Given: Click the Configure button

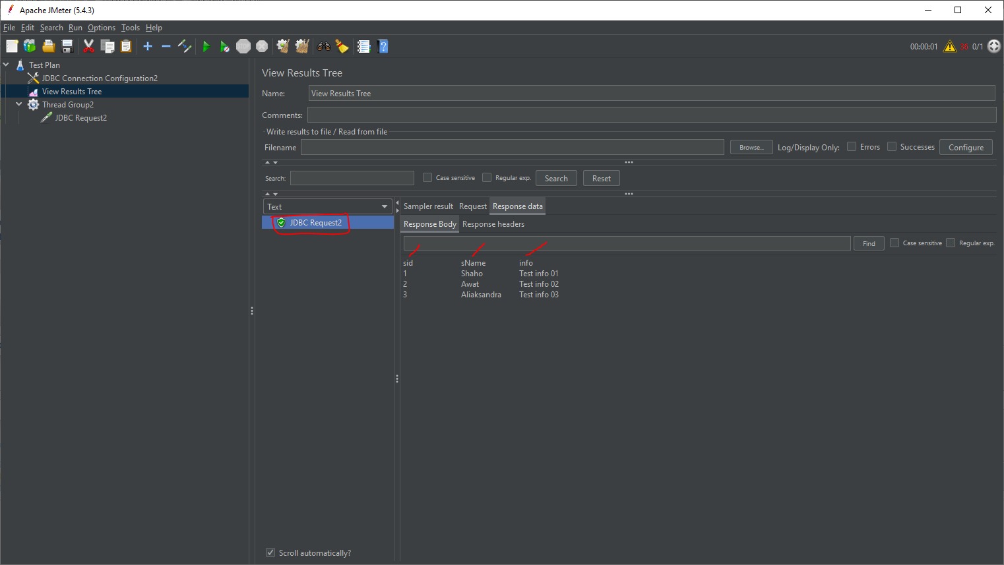Looking at the screenshot, I should pyautogui.click(x=966, y=147).
